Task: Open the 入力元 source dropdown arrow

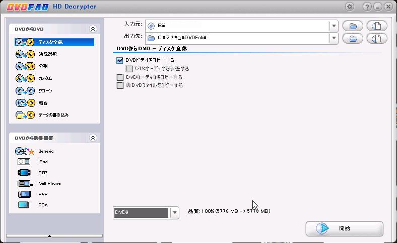Action: pos(334,26)
